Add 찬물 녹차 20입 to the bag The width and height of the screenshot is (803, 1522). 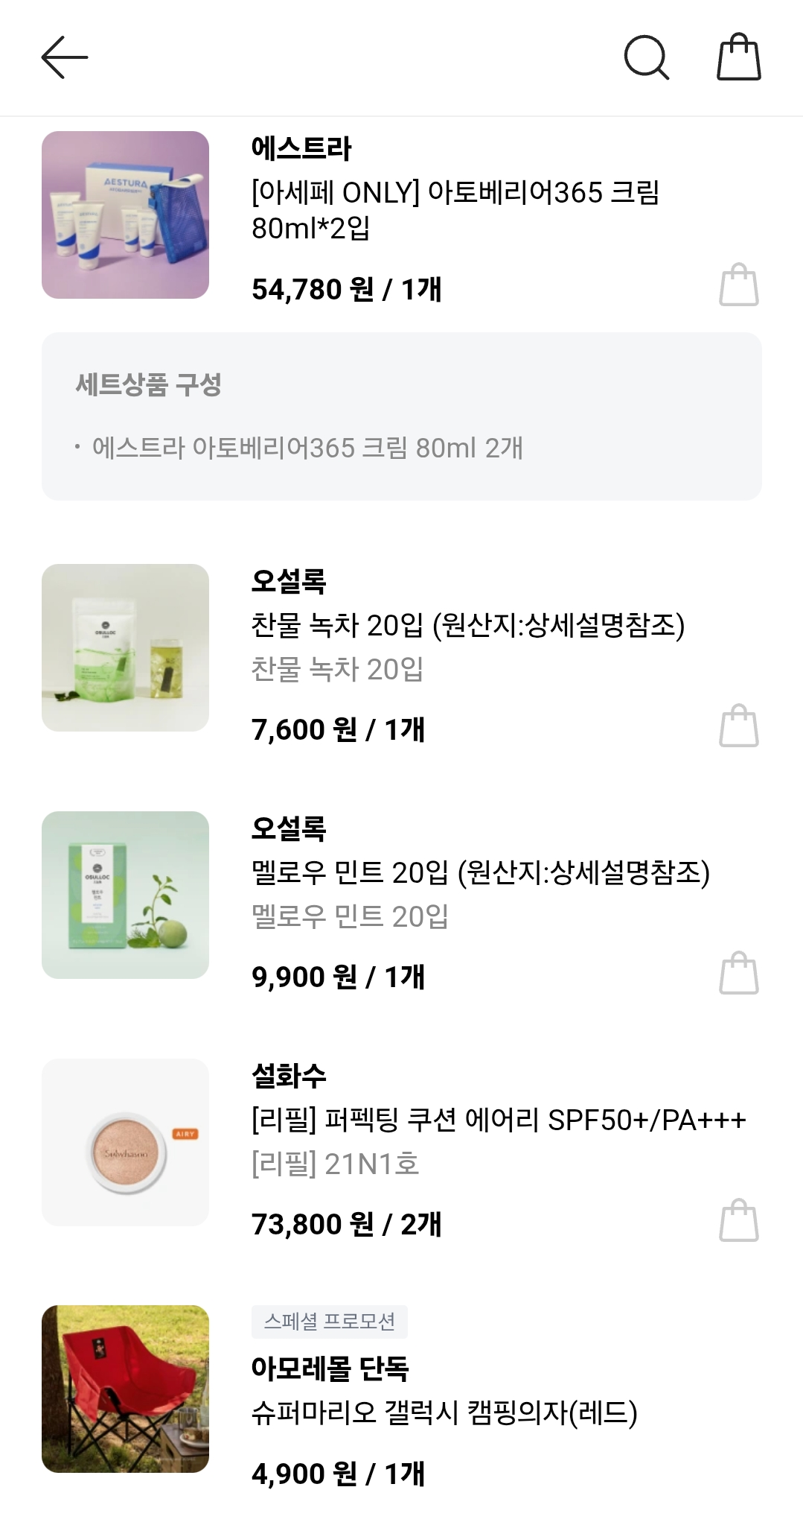click(x=738, y=726)
